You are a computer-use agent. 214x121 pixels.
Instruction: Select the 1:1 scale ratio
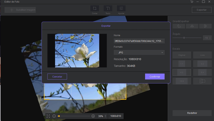182,64
